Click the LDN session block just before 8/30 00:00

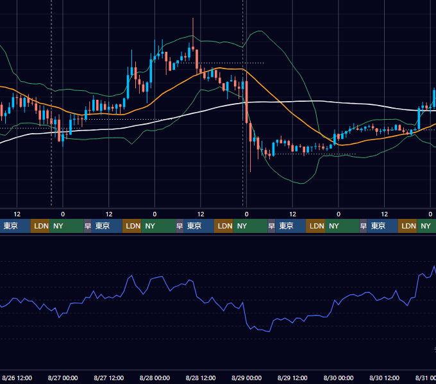pos(315,226)
